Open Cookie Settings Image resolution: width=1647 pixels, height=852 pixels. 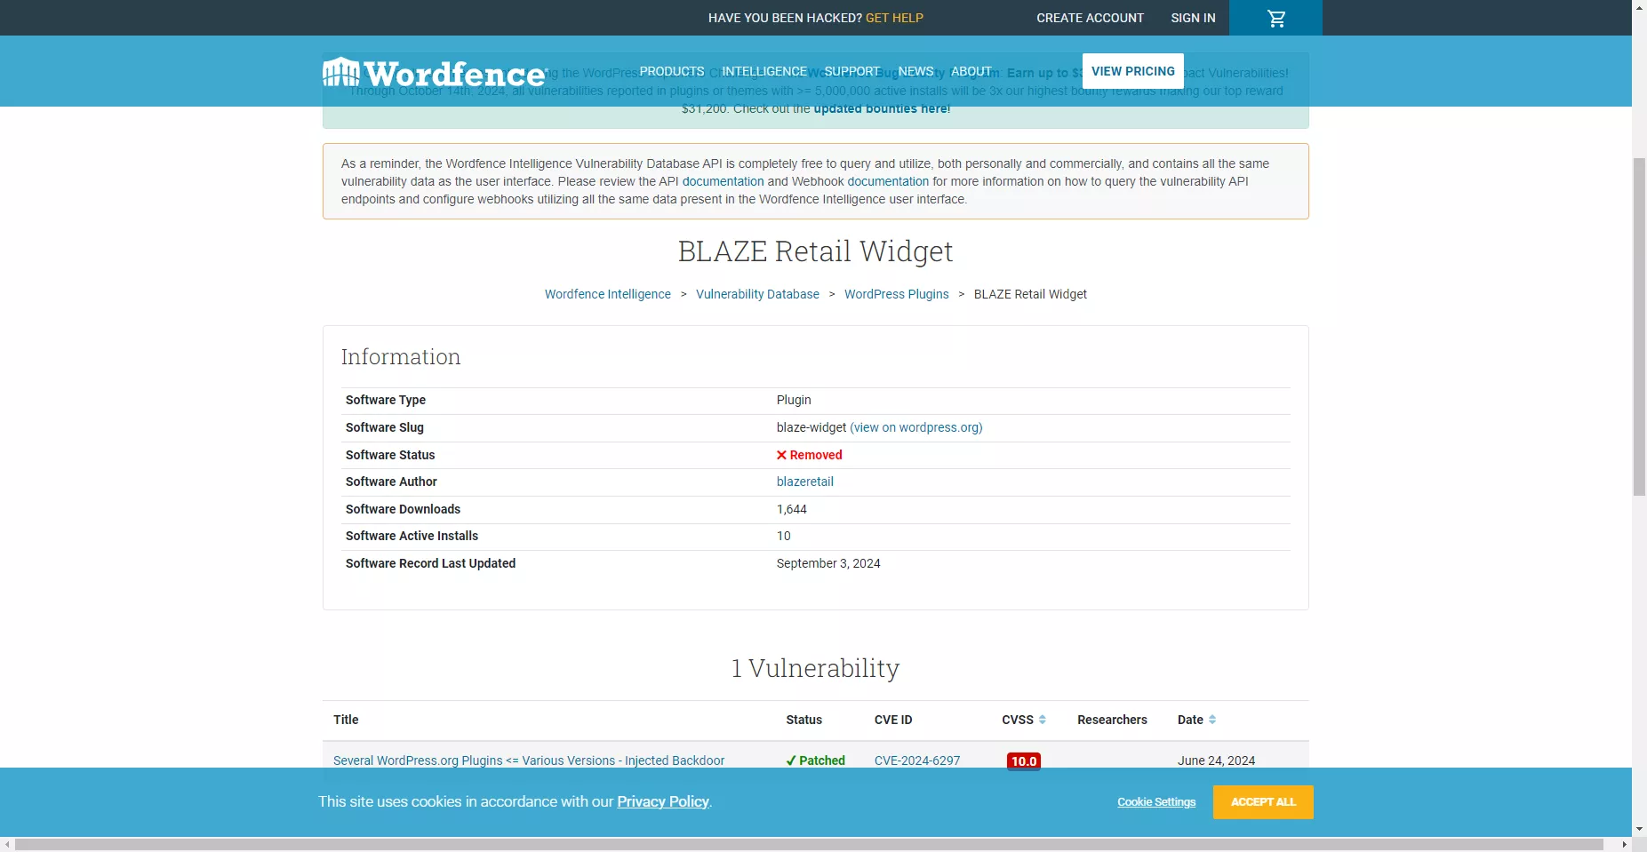[x=1156, y=802]
